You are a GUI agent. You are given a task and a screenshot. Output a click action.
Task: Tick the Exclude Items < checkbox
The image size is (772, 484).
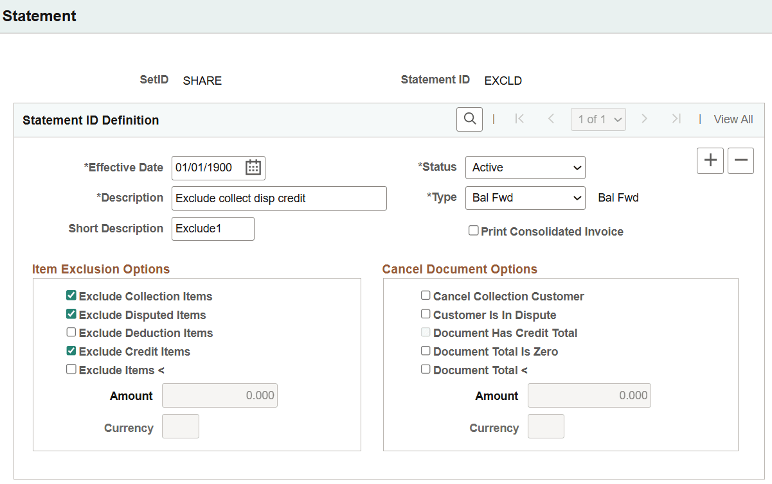pos(71,370)
